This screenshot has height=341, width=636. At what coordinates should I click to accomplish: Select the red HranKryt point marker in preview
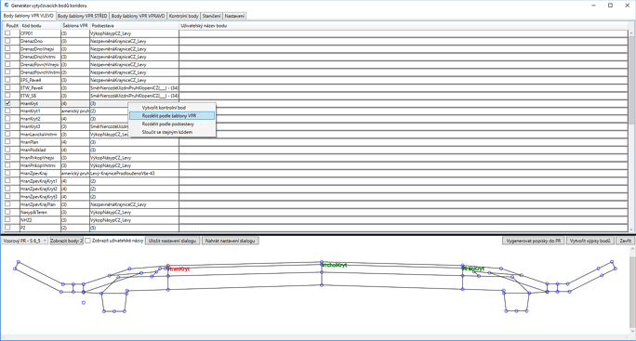point(168,267)
